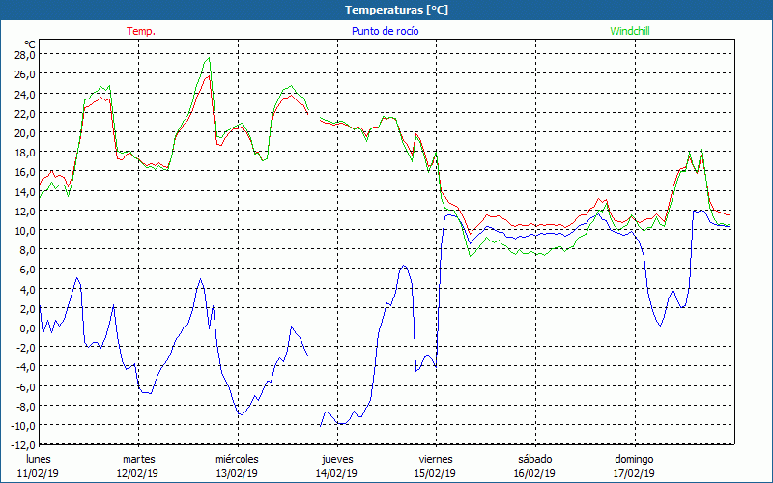Click the -10,0 y-axis value

24,425
